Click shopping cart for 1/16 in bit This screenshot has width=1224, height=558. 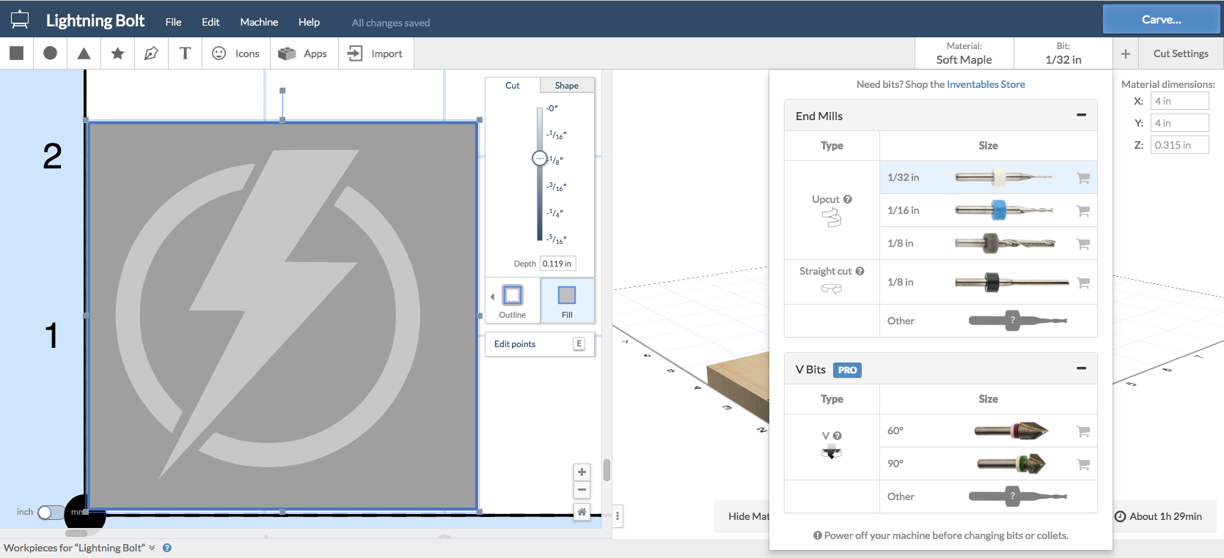tap(1082, 211)
